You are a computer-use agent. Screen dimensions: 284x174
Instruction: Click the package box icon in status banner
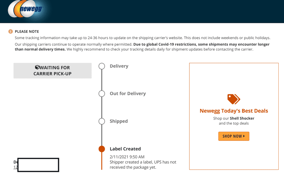coord(37,68)
